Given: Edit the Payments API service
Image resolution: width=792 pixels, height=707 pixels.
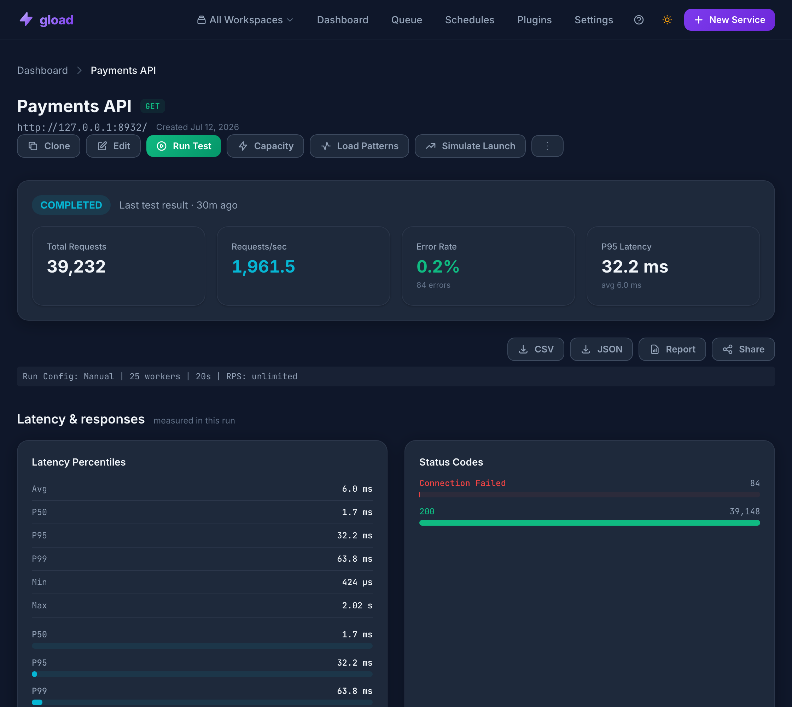Looking at the screenshot, I should (x=113, y=146).
